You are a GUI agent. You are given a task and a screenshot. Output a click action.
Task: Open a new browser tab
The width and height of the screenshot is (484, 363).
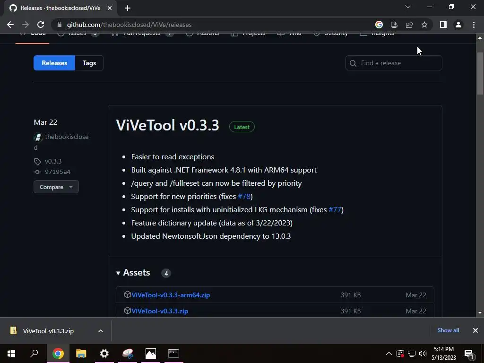click(128, 8)
